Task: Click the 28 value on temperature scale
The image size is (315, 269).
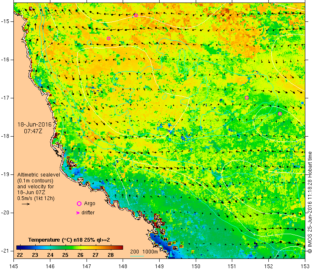Action: (x=110, y=255)
